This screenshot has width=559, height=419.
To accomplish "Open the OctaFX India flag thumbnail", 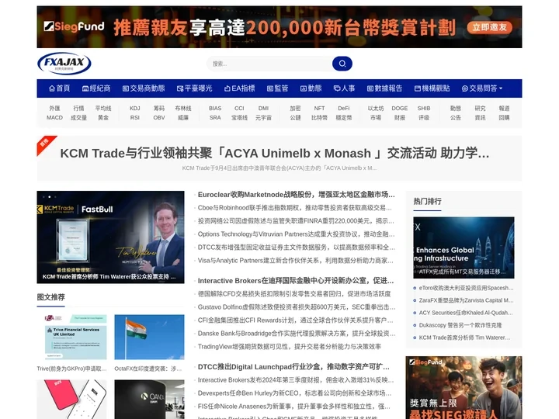I will [149, 337].
